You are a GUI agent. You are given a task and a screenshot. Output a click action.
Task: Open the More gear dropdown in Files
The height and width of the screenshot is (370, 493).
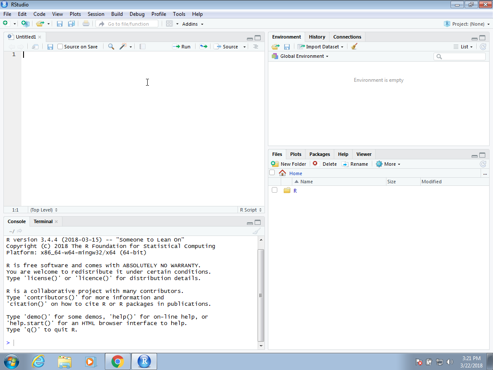(388, 164)
